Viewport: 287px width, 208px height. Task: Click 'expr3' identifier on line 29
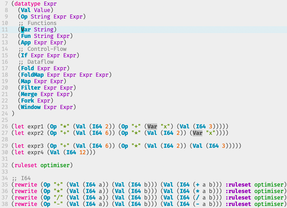36,146
